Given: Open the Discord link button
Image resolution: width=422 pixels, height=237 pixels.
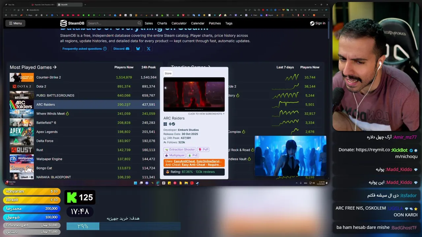Looking at the screenshot, I should click(x=121, y=49).
